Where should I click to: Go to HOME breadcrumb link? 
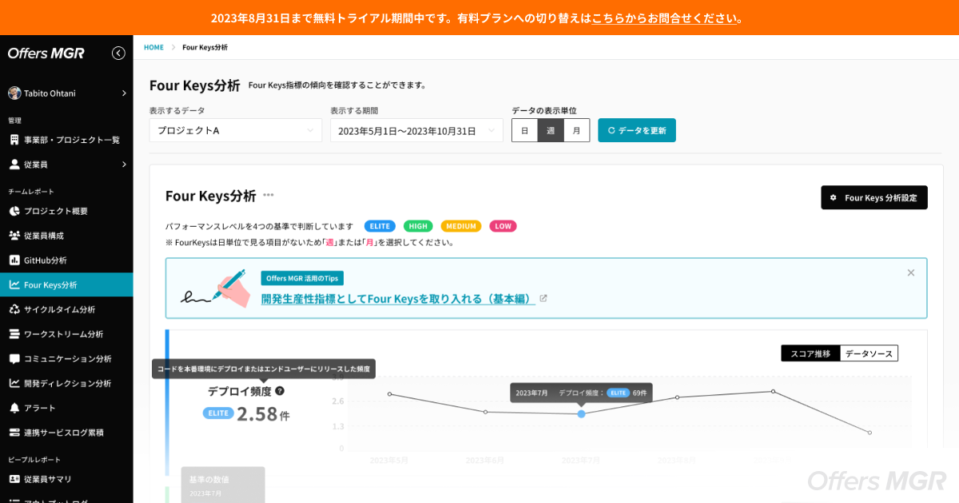coord(153,48)
